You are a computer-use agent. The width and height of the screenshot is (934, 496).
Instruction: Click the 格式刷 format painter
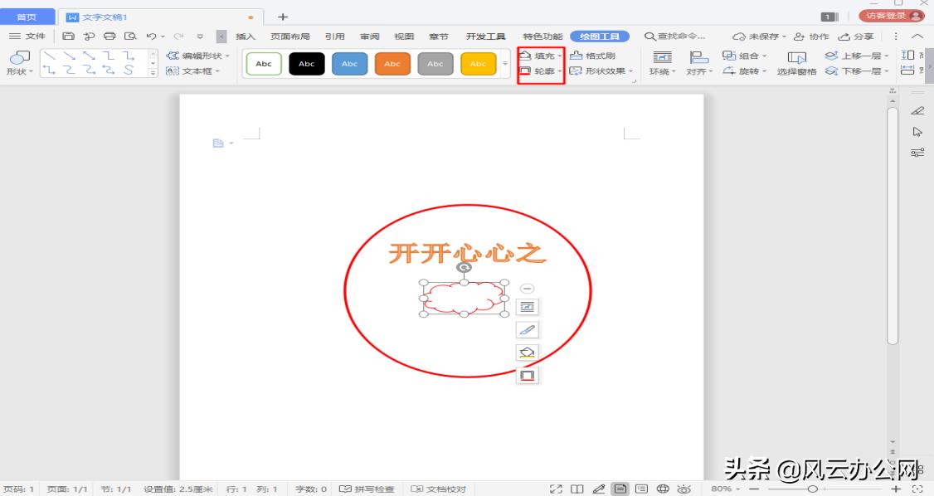(593, 56)
